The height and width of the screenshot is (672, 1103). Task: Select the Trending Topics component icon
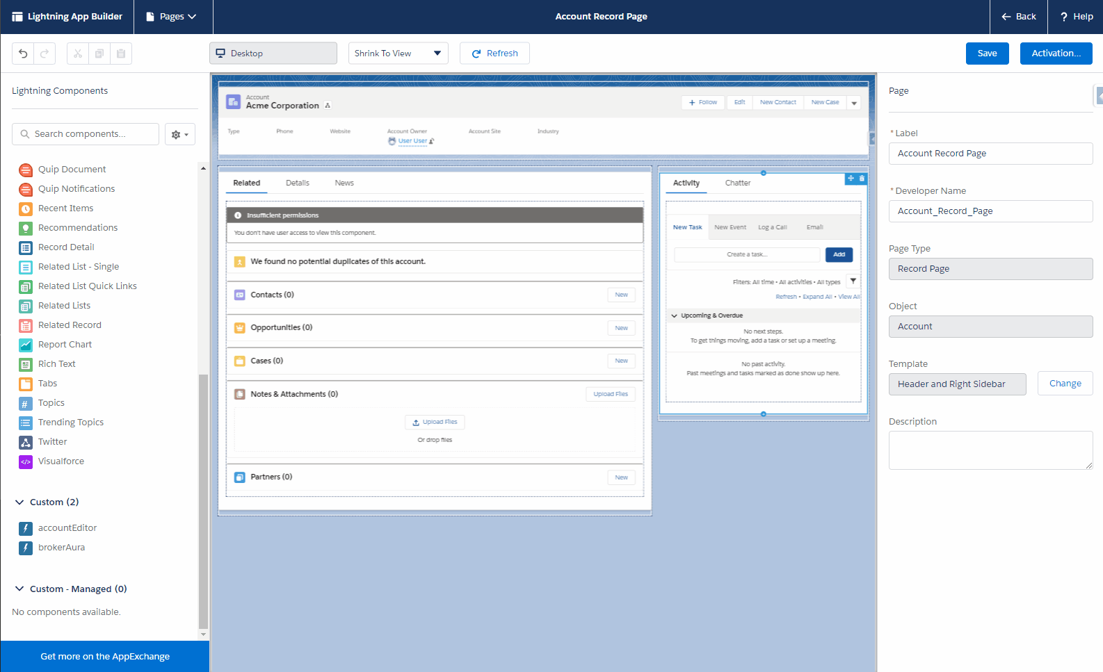(26, 423)
